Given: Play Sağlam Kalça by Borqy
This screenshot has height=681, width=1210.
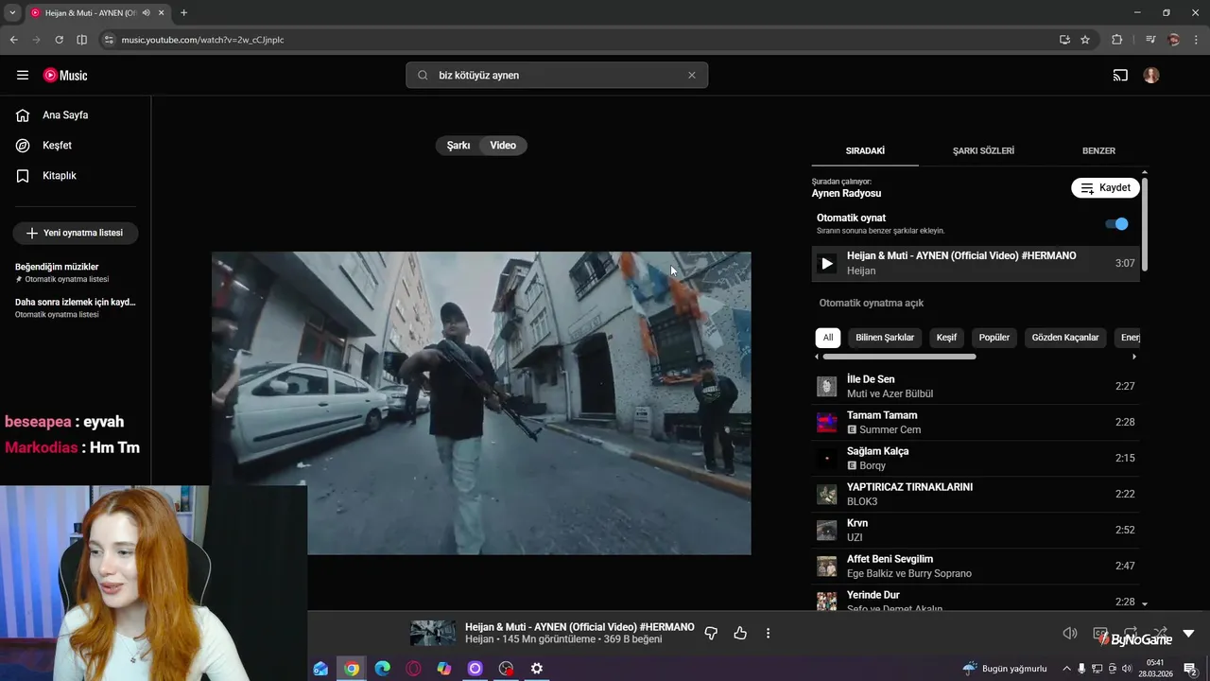Looking at the screenshot, I should pyautogui.click(x=976, y=458).
